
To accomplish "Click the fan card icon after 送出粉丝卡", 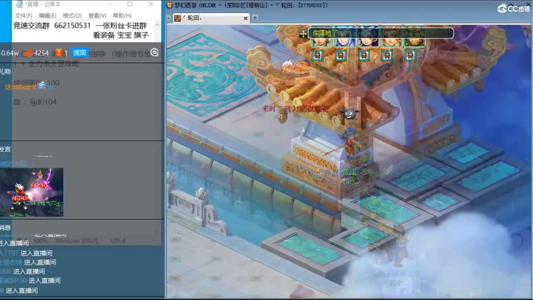I will coord(41,85).
